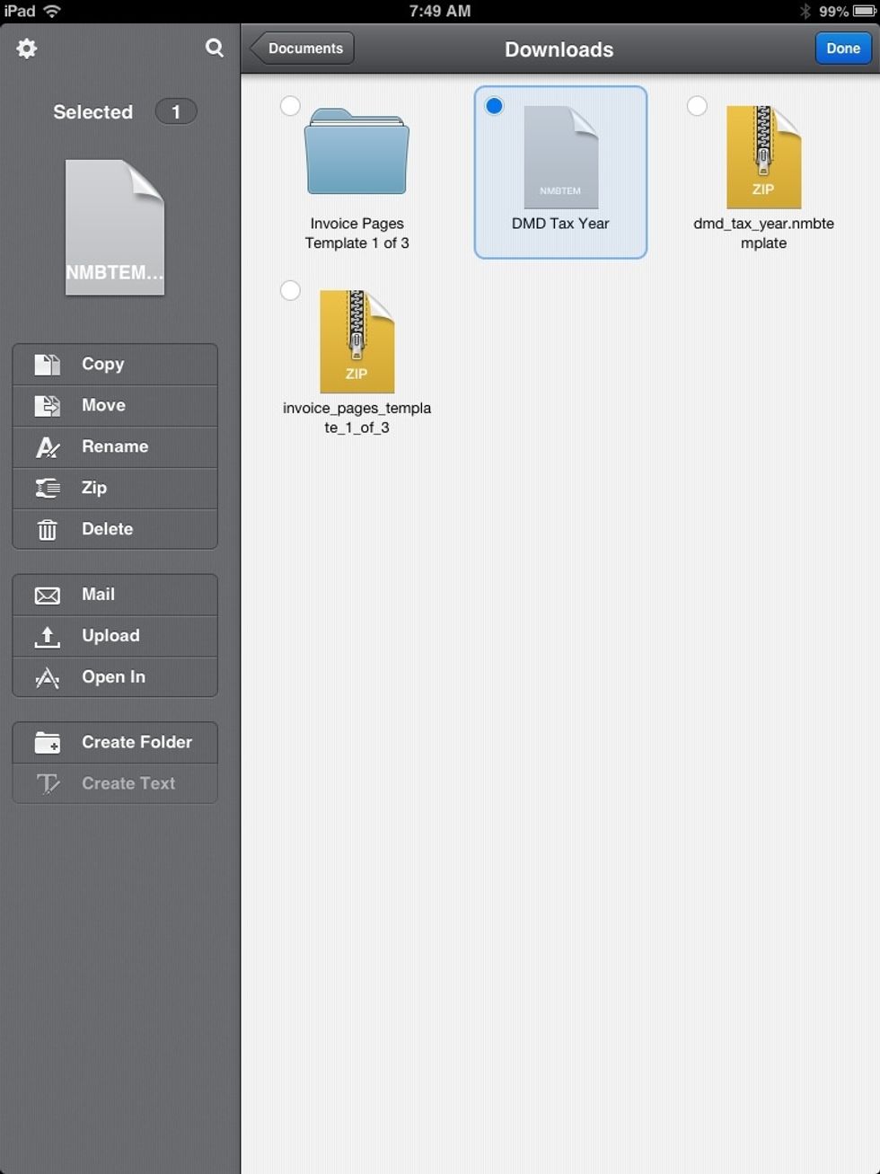The image size is (880, 1174).
Task: Open the Invoice Pages Template folder icon
Action: point(356,151)
